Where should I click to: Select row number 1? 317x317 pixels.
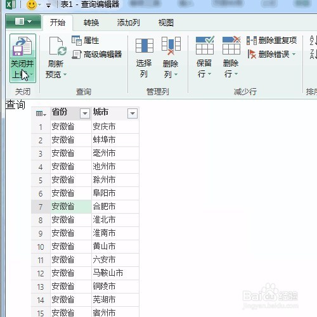pyautogui.click(x=41, y=127)
